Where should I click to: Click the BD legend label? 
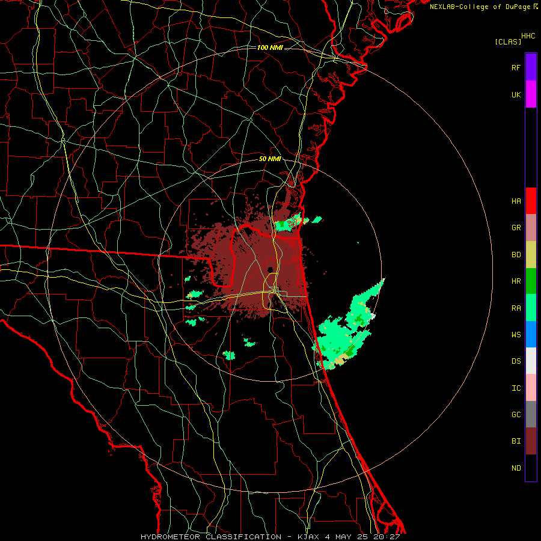516,255
